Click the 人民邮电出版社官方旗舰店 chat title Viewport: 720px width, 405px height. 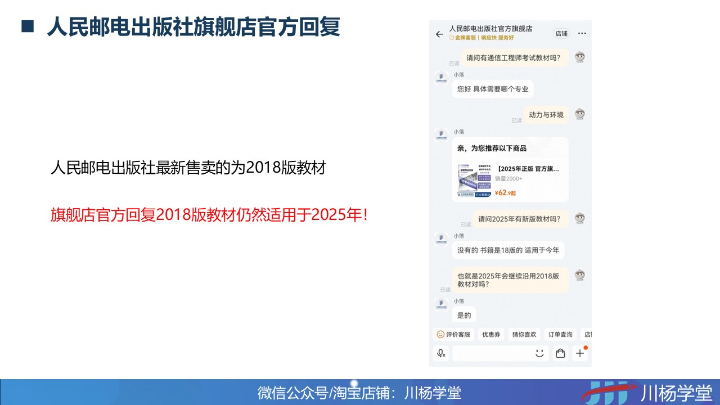[x=490, y=28]
